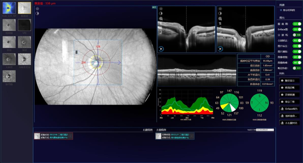
Task: Click the grayscale gradient marker on fundus image
Action: tap(77, 52)
